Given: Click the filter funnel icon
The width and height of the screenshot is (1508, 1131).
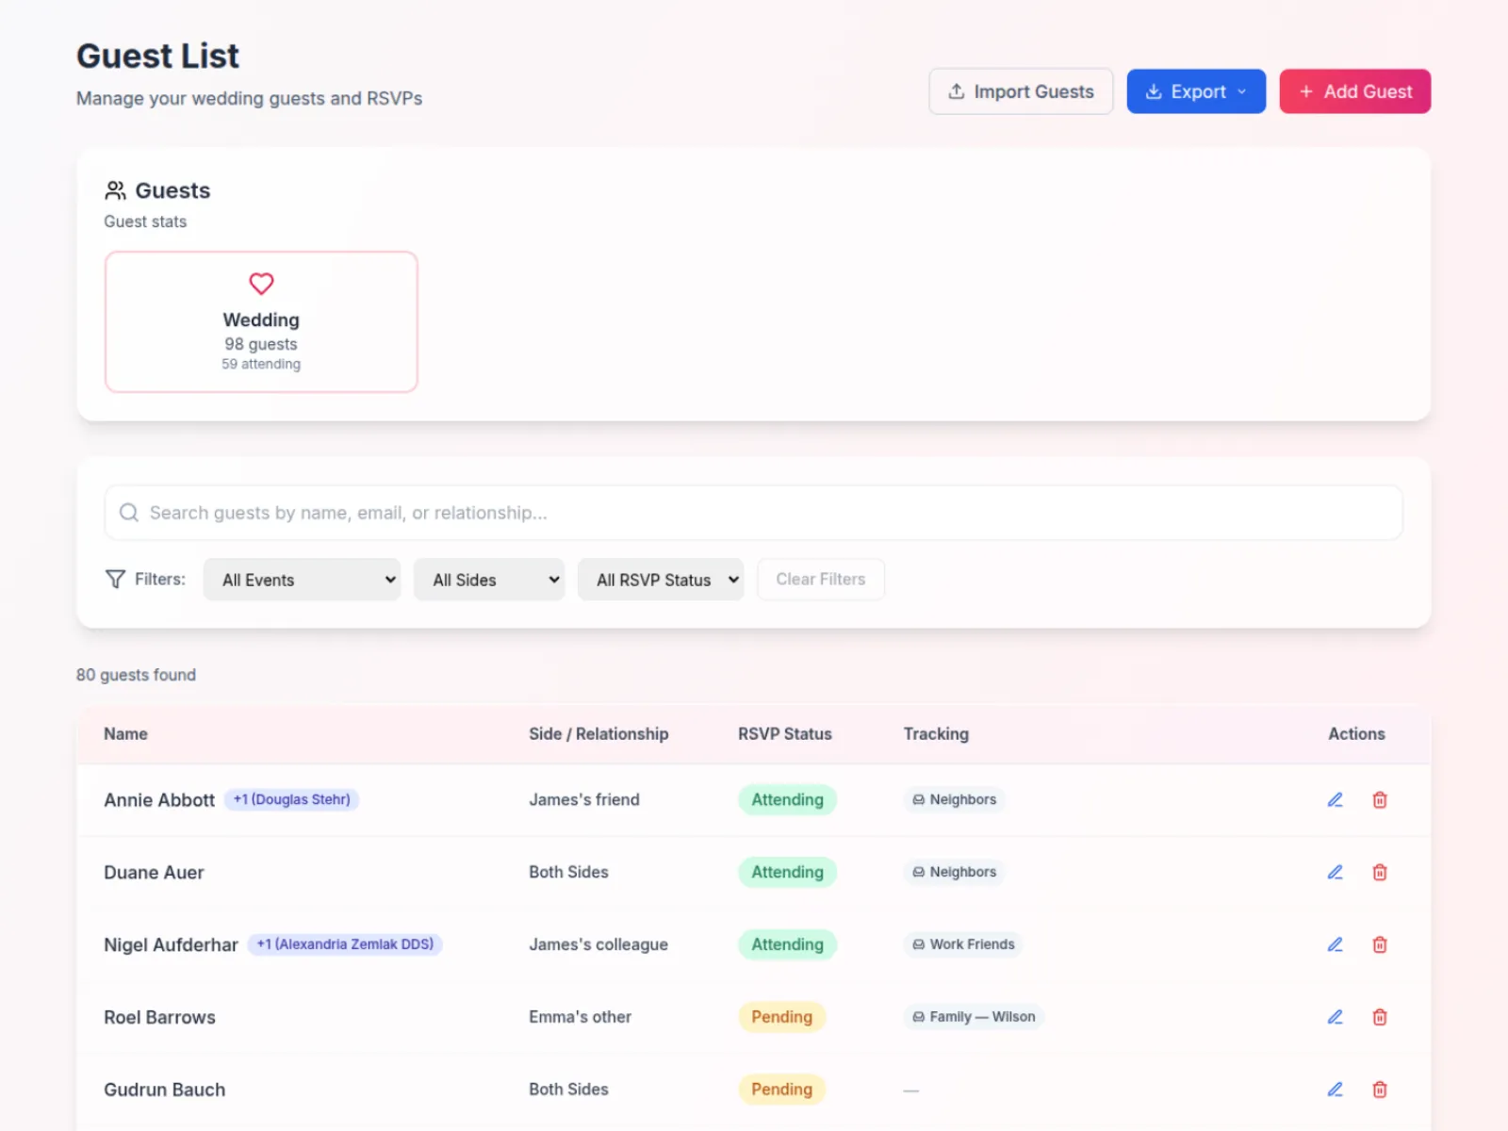Looking at the screenshot, I should pos(115,579).
